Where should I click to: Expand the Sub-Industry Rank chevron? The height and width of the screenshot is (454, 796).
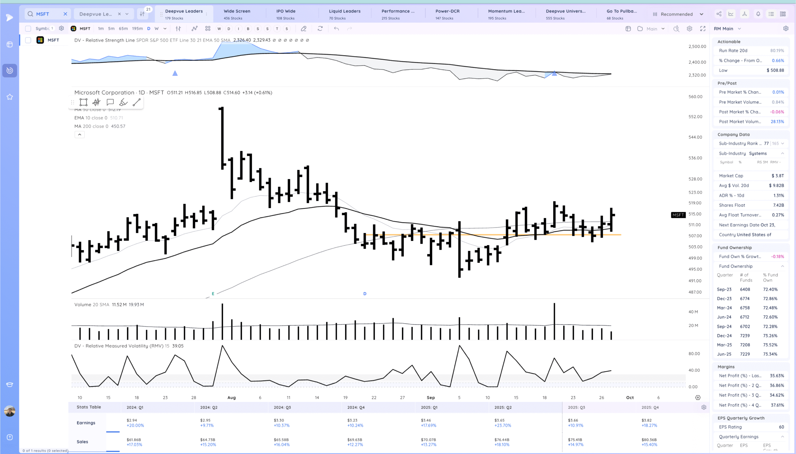click(783, 143)
